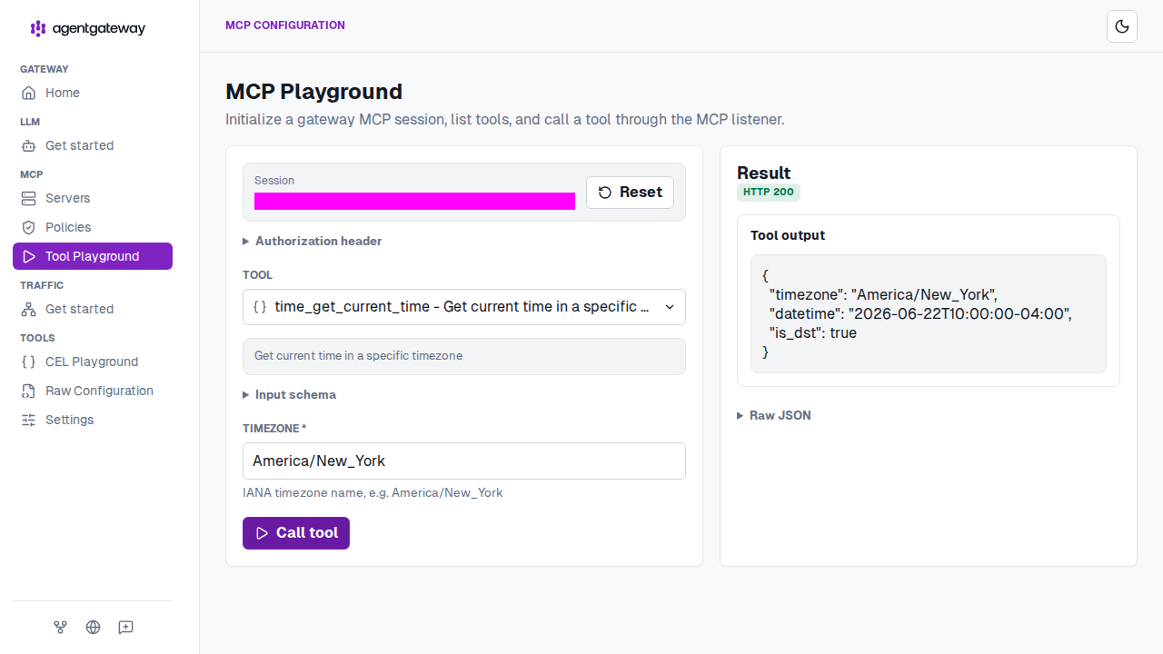Click the Policies shield icon
The height and width of the screenshot is (654, 1163).
pyautogui.click(x=28, y=227)
